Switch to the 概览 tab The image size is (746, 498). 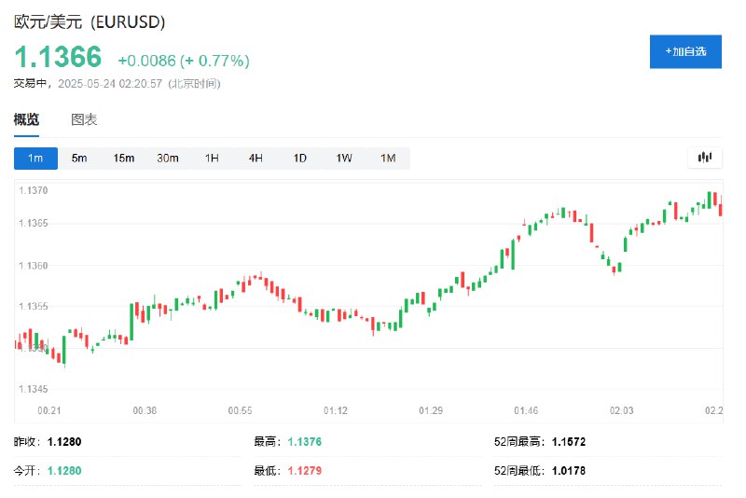(26, 119)
